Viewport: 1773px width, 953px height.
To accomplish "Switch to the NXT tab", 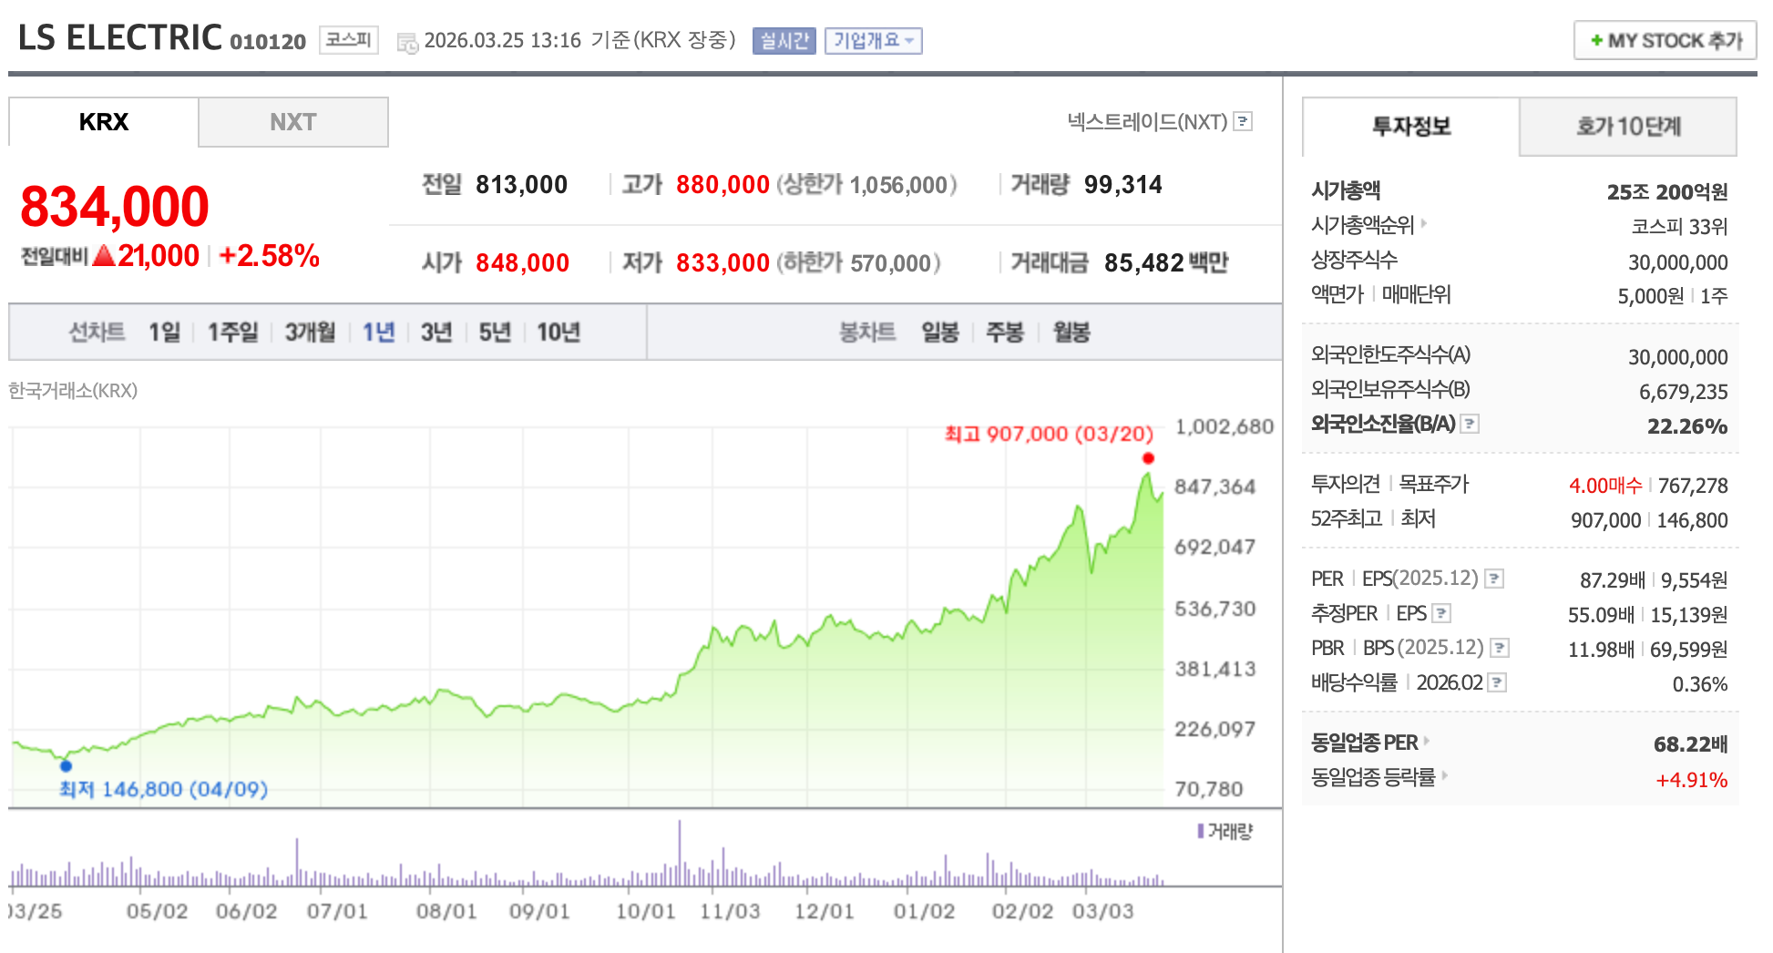I will point(293,122).
